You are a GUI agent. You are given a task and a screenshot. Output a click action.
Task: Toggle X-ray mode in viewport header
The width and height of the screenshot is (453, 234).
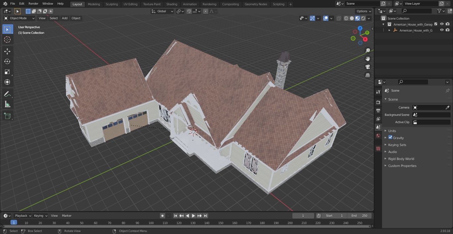(x=339, y=18)
